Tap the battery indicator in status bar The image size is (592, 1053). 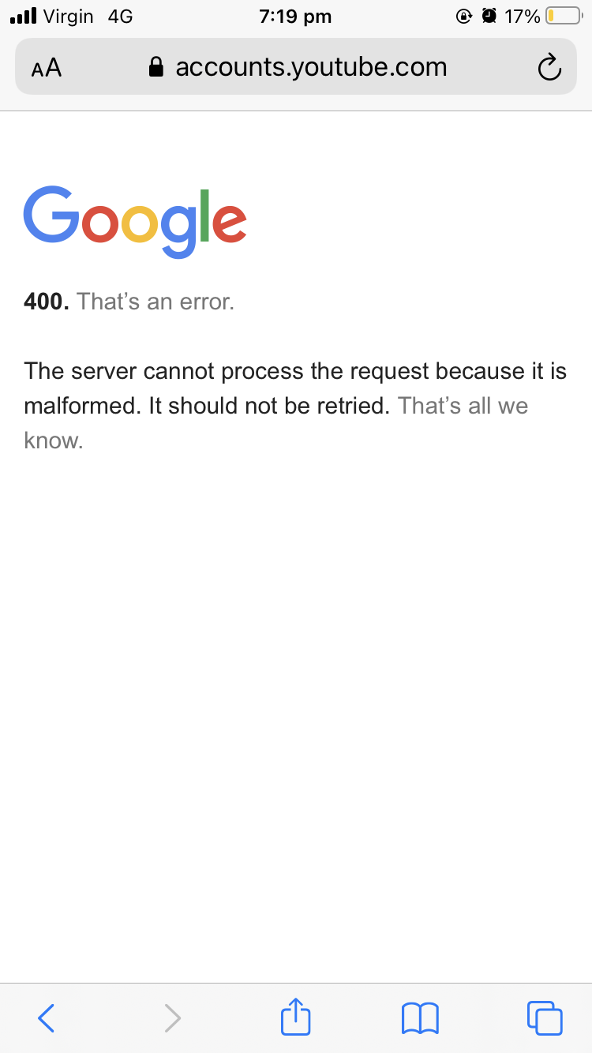point(564,16)
